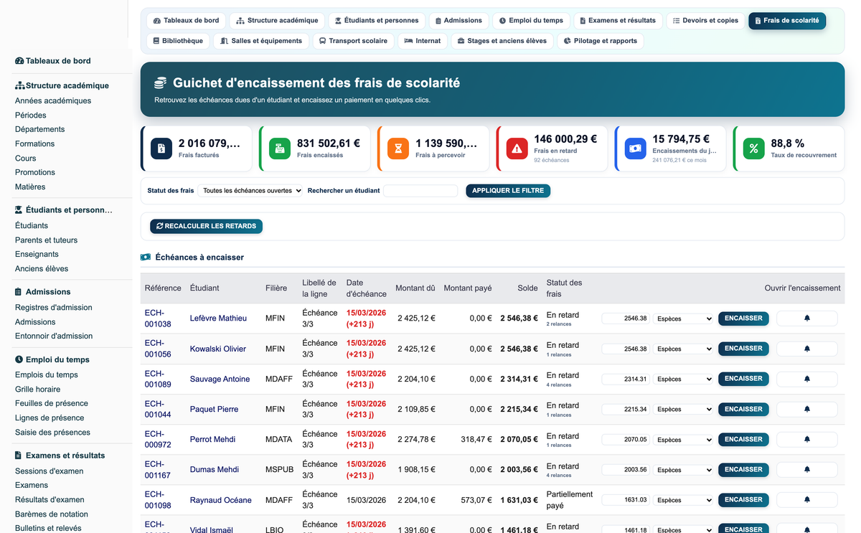Click Encaisser for Raynaud Océane
861x533 pixels.
click(x=743, y=499)
